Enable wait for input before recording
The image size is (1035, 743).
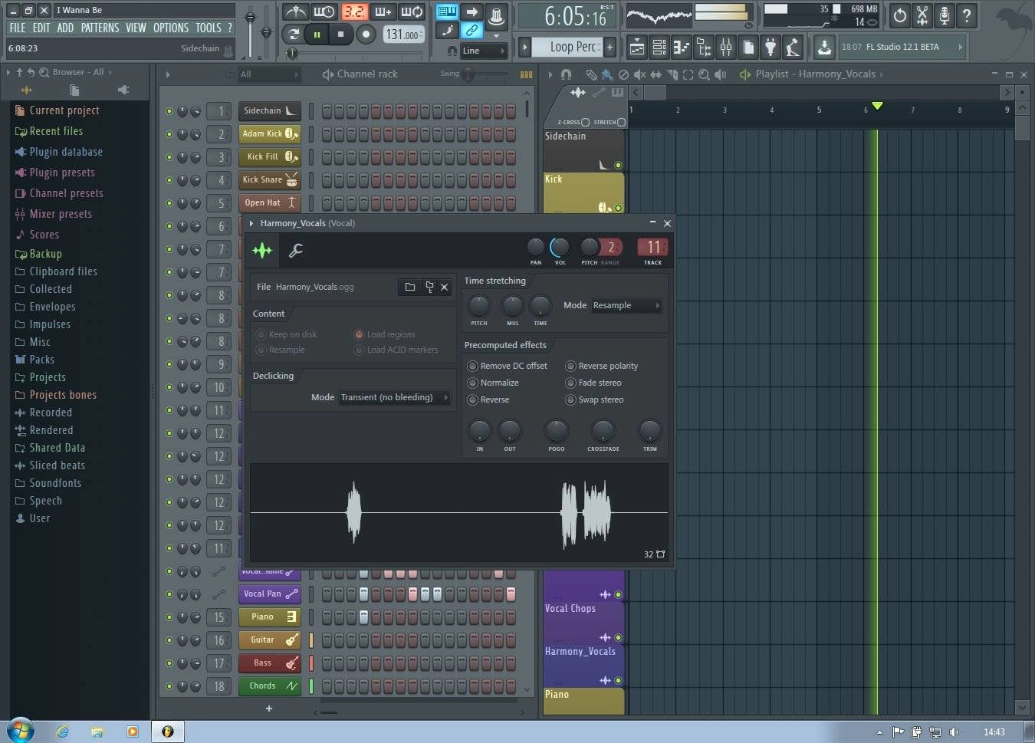tap(324, 12)
